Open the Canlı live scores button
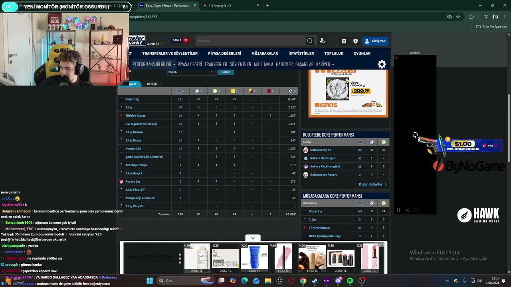511x287 pixels. pos(180,40)
